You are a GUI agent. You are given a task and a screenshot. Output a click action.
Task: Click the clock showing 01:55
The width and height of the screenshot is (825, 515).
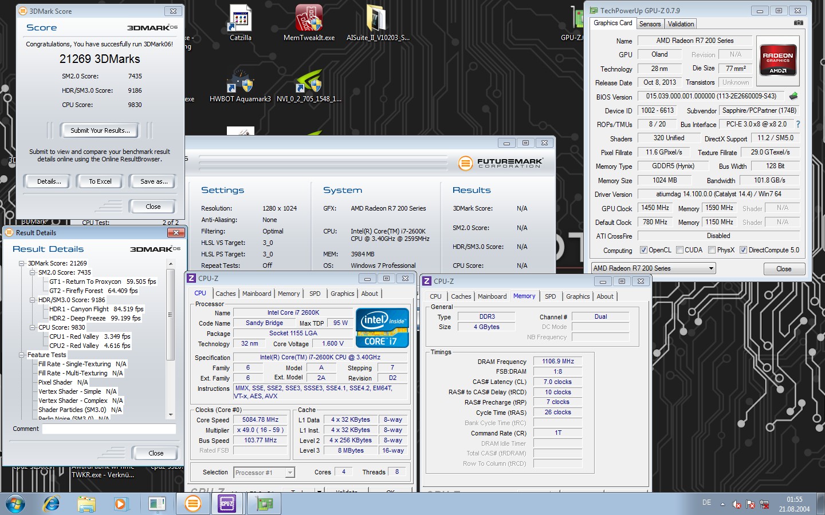point(794,500)
